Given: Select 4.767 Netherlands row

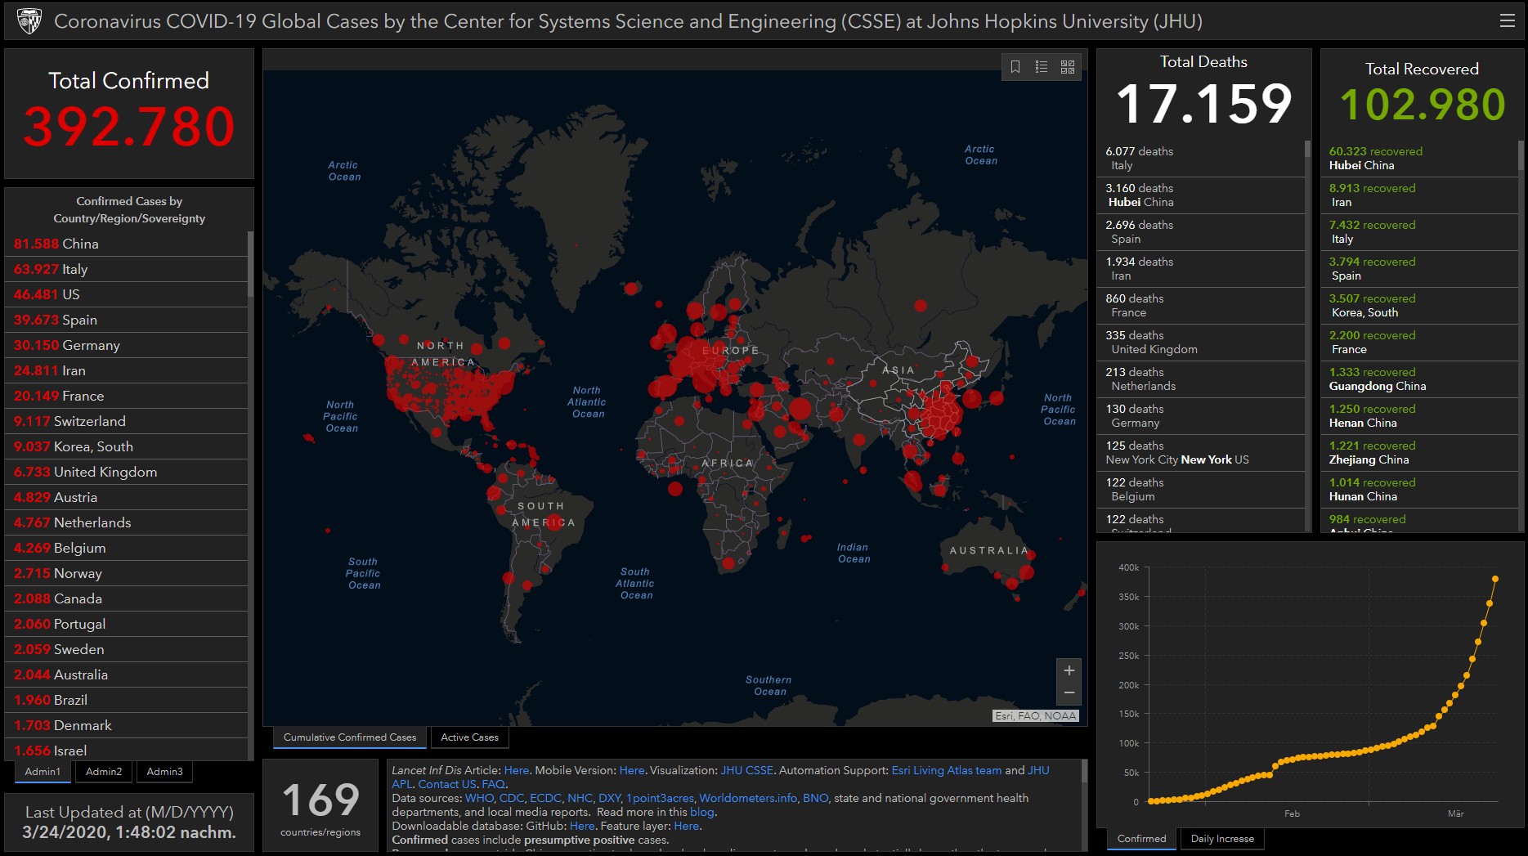Looking at the screenshot, I should pyautogui.click(x=126, y=522).
